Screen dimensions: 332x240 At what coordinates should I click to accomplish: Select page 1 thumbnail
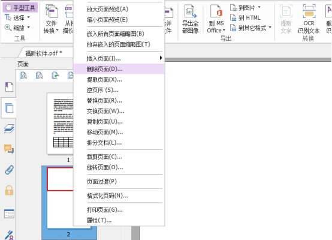click(x=61, y=124)
